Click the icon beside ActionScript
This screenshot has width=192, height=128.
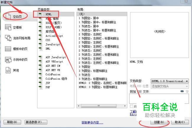tap(40, 36)
